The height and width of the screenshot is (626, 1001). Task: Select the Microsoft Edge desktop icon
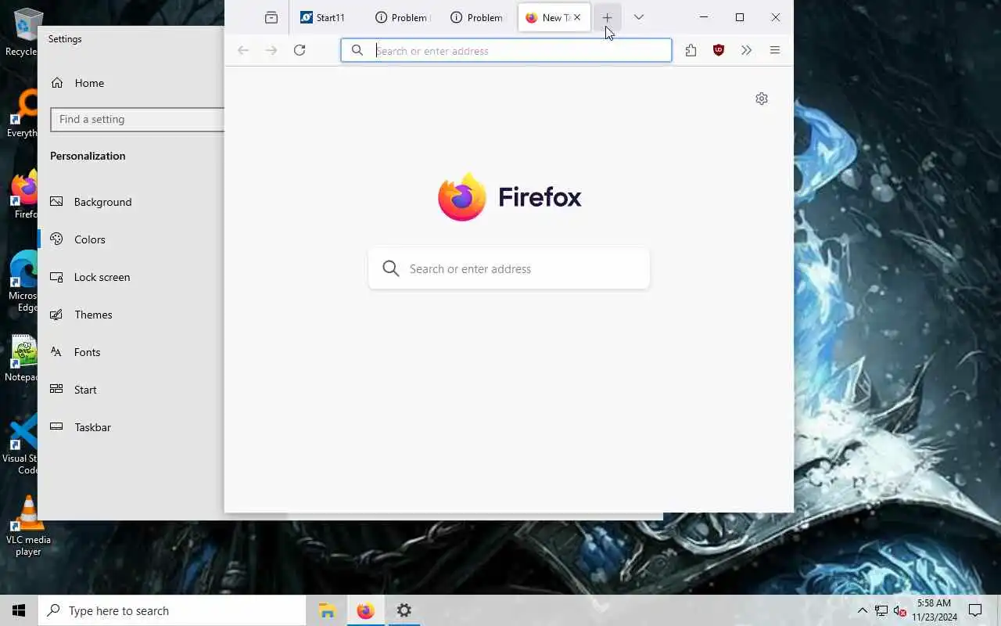(22, 282)
